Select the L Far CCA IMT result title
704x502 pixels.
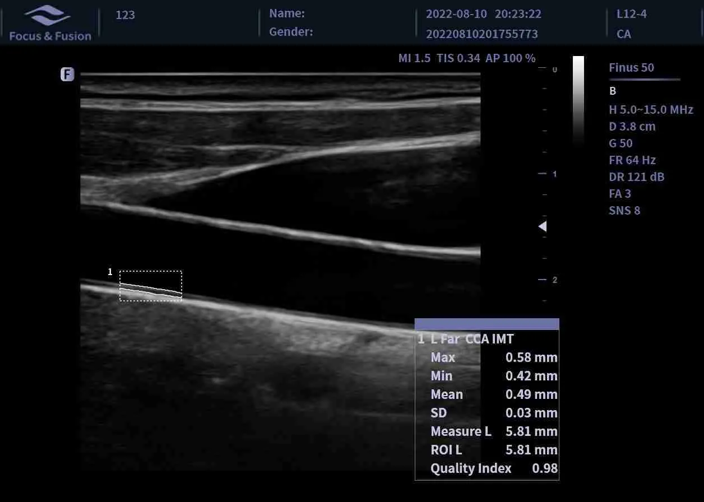[472, 339]
